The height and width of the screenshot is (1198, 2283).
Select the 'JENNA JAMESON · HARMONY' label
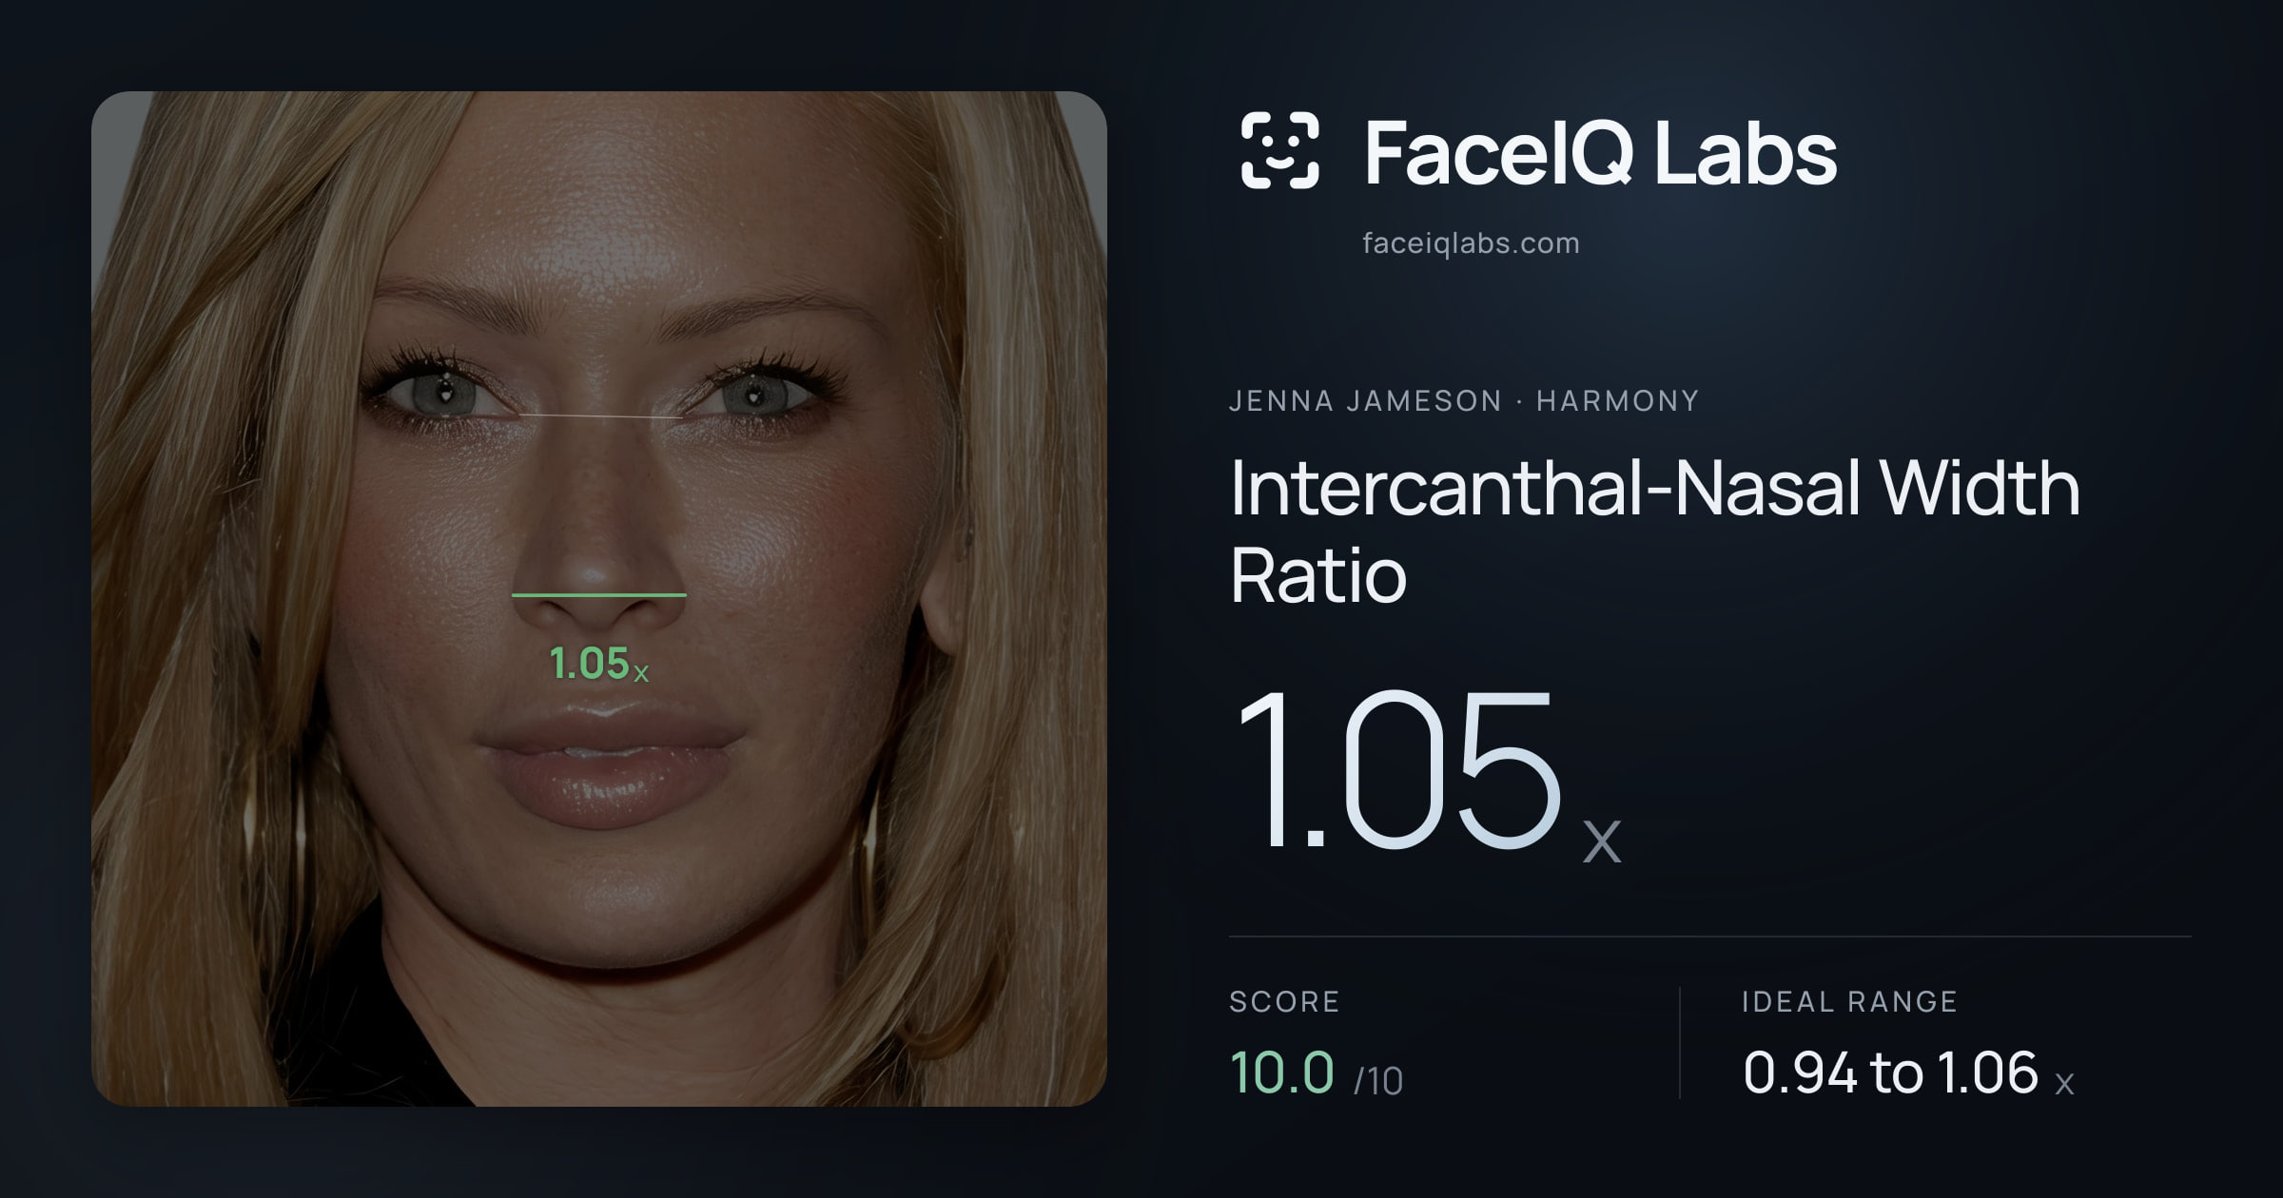click(x=1463, y=401)
